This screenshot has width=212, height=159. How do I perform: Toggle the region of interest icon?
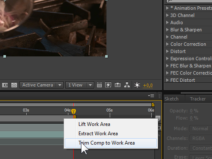[x=5, y=85]
